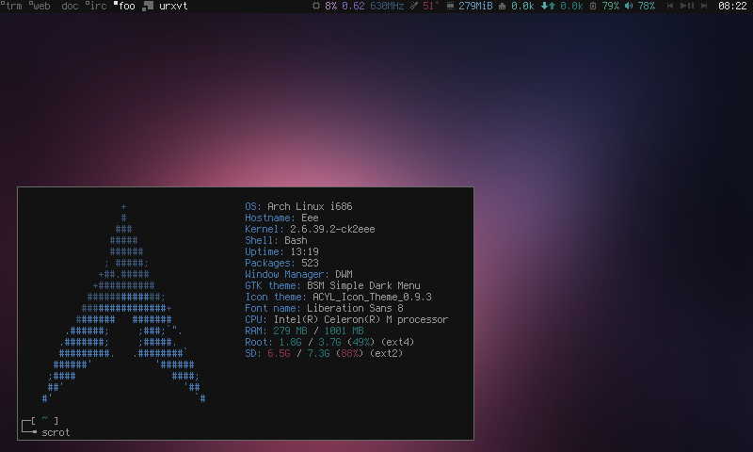This screenshot has height=452, width=753.
Task: Click the Kernel: 2.6.39.2-ck2eee line
Action: (x=310, y=229)
